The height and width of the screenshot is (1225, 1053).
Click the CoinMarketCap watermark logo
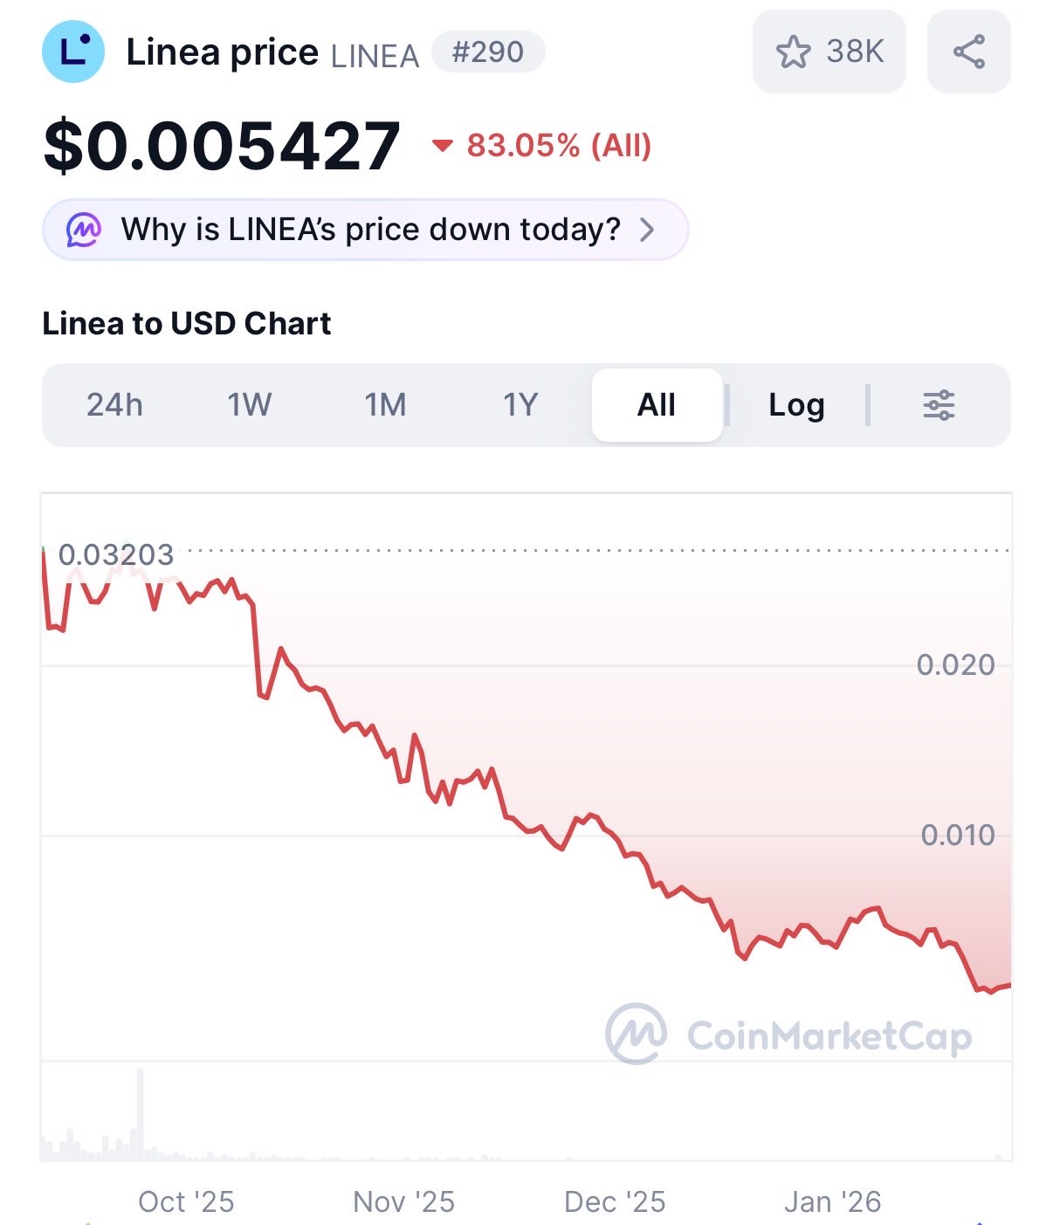(637, 1034)
